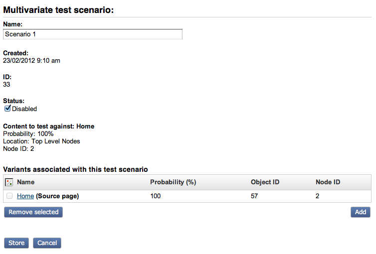Screen dimensions: 376x254
Task: Click the Probability (%) column header
Action: click(173, 182)
